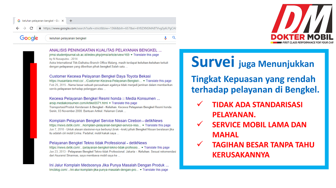Viewport: 336px width, 188px height.
Task: Click the Dokter Mobil DM logo
Action: 302,24
